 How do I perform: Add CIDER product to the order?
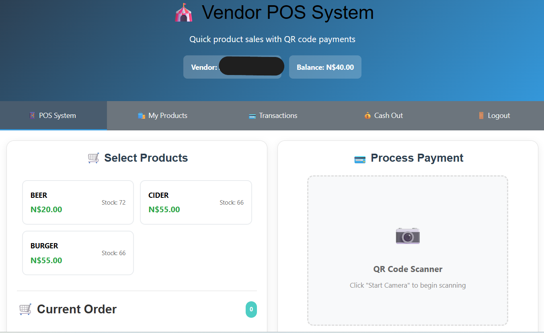pos(196,202)
